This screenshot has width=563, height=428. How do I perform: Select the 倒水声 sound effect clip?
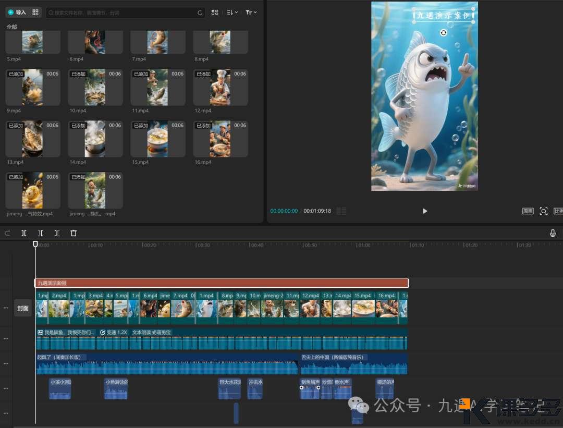pos(342,389)
